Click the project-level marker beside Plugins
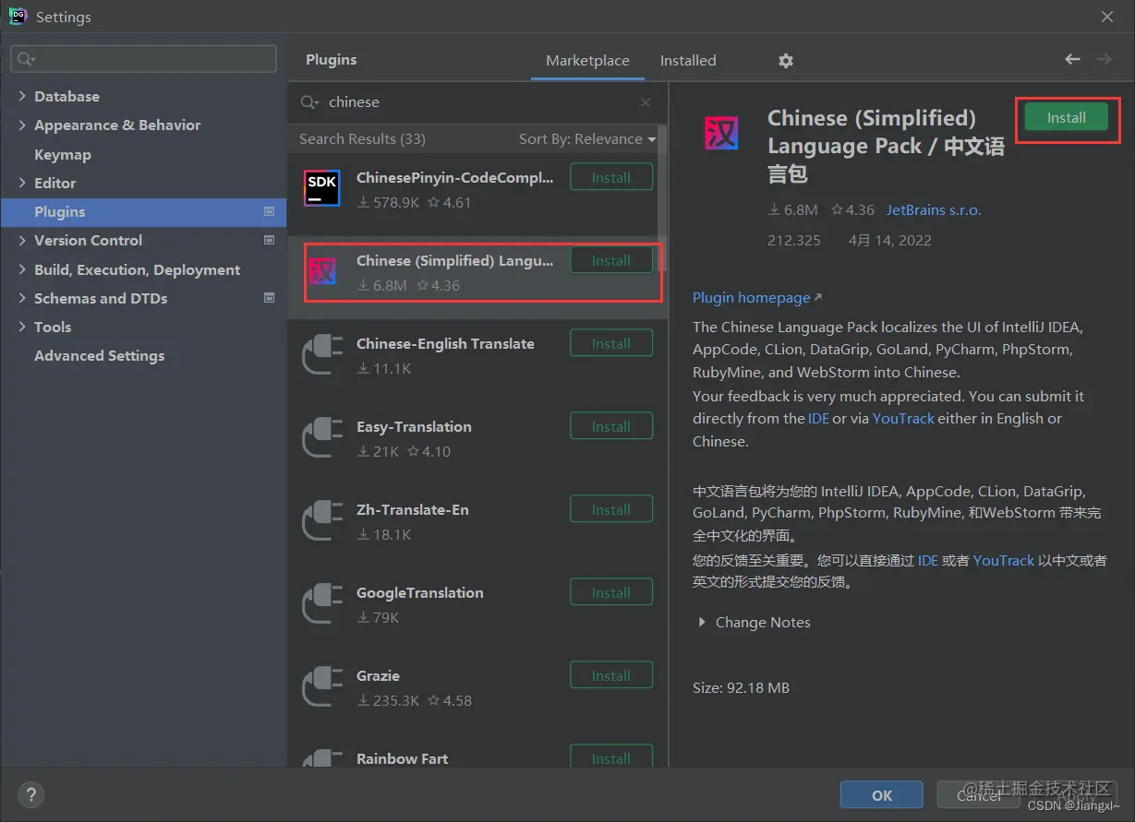Viewport: 1135px width, 822px height. tap(270, 211)
